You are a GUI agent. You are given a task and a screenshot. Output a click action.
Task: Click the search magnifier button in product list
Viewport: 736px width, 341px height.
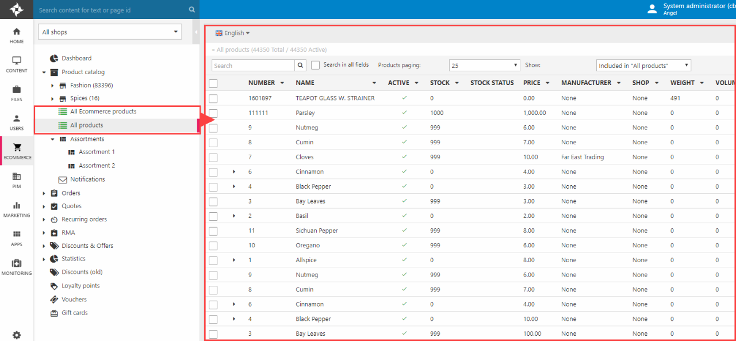tap(301, 66)
